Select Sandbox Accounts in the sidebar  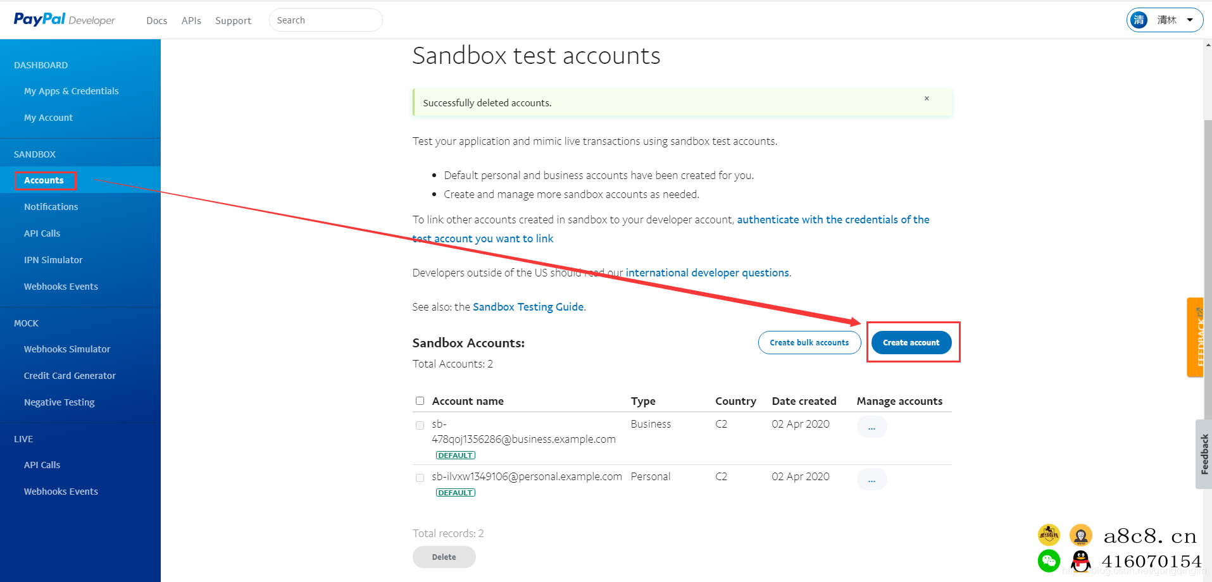click(44, 180)
